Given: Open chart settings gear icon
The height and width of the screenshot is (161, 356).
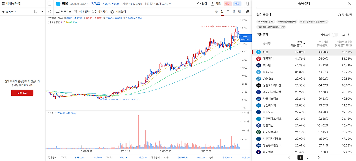Looking at the screenshot, I should click(x=248, y=12).
